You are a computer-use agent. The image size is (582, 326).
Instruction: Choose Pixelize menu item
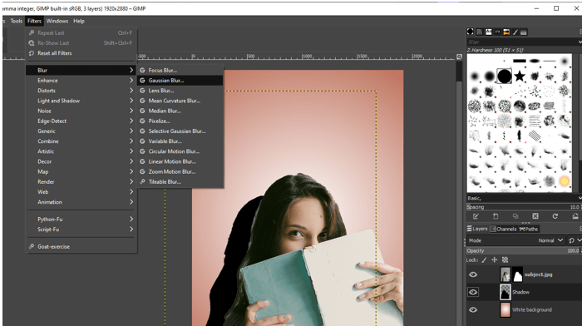180,121
